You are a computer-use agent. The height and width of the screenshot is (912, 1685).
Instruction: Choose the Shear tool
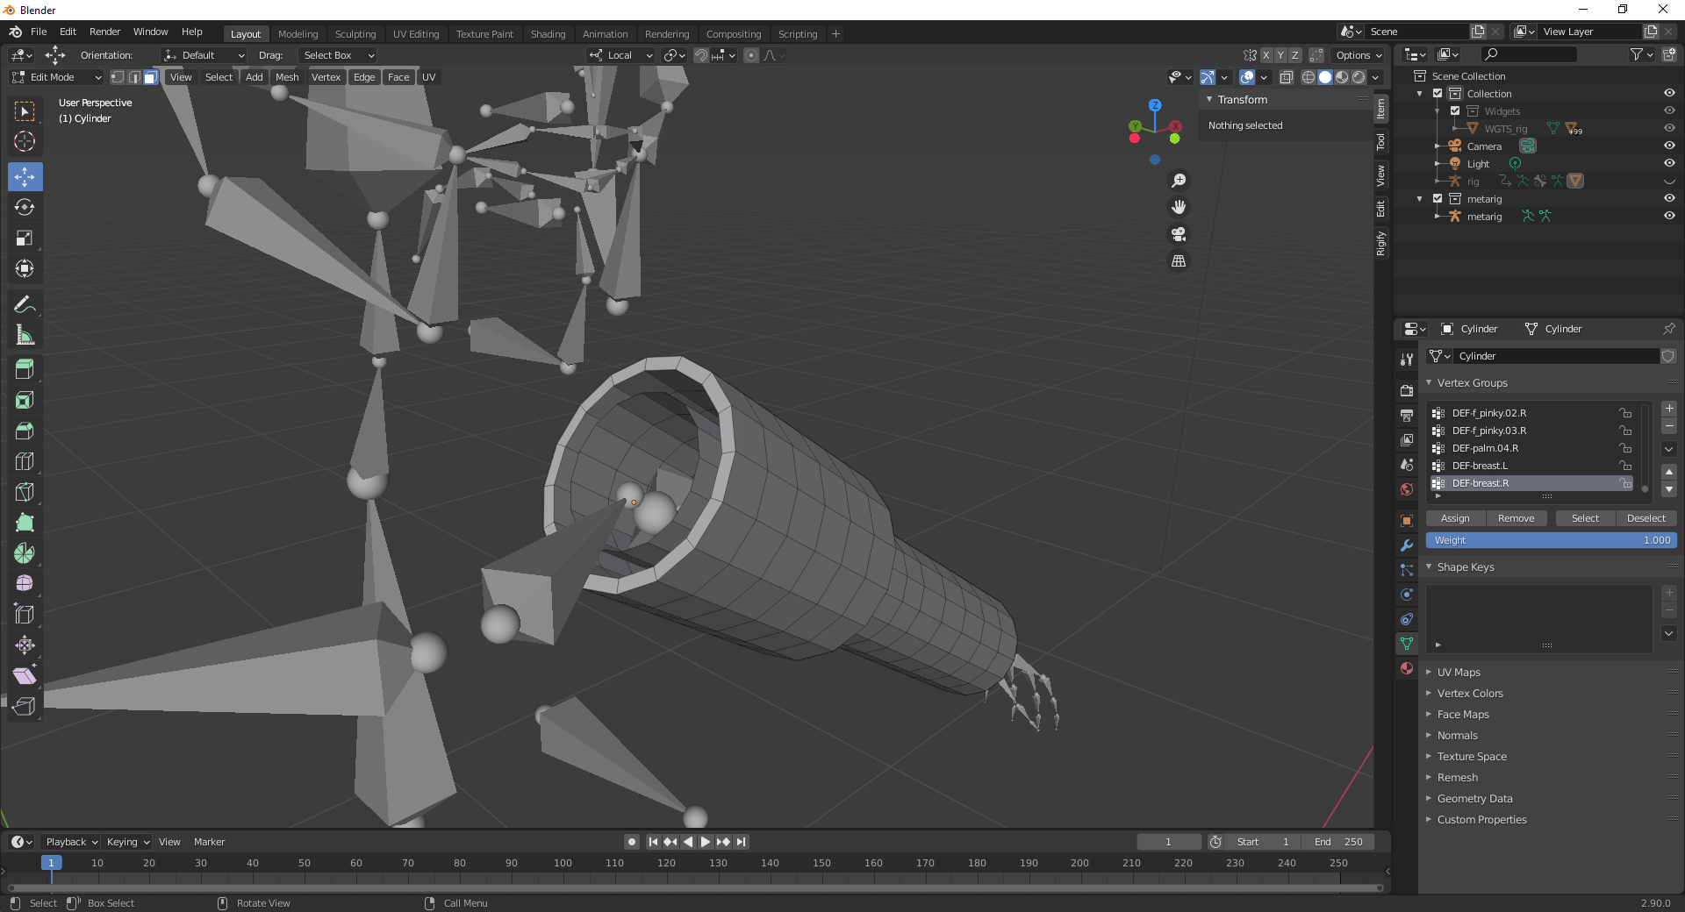25,675
